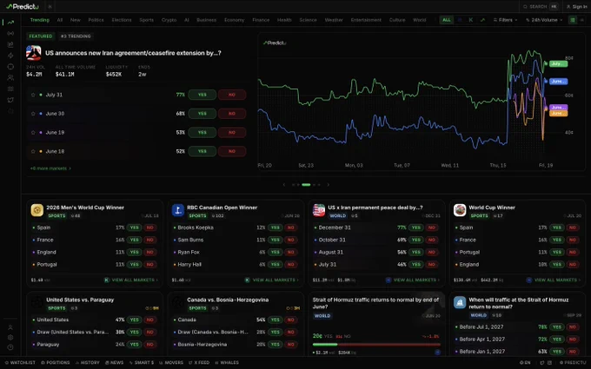The image size is (591, 369).
Task: Open the Twitter bird sidebar icon
Action: click(x=10, y=100)
